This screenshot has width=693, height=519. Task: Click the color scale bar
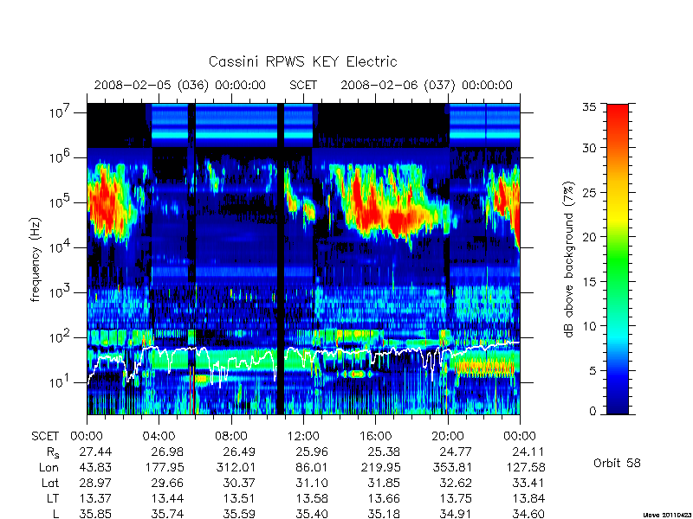tap(618, 259)
